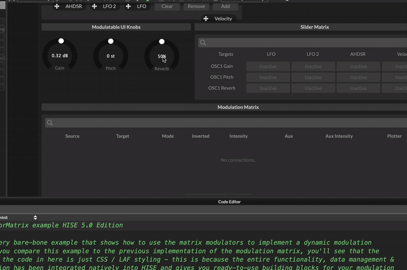Click the Slider Matrix search magnifier icon

click(x=203, y=43)
